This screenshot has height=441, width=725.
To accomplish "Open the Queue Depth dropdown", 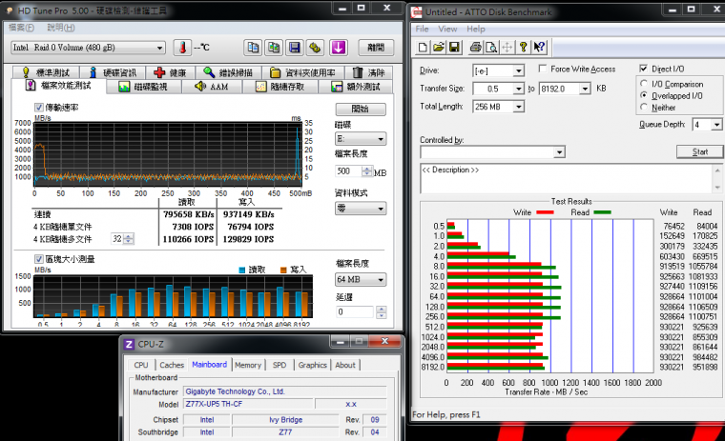I will coord(716,125).
